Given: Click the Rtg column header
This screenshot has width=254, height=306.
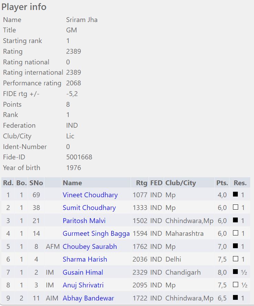Looking at the screenshot, I should [141, 183].
